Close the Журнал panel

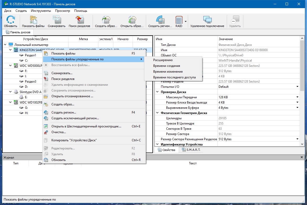click(x=302, y=157)
